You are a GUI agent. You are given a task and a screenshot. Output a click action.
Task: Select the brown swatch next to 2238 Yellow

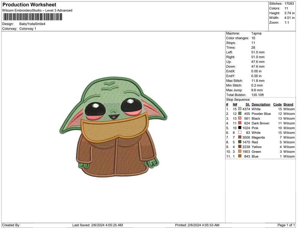pyautogui.click(x=240, y=147)
